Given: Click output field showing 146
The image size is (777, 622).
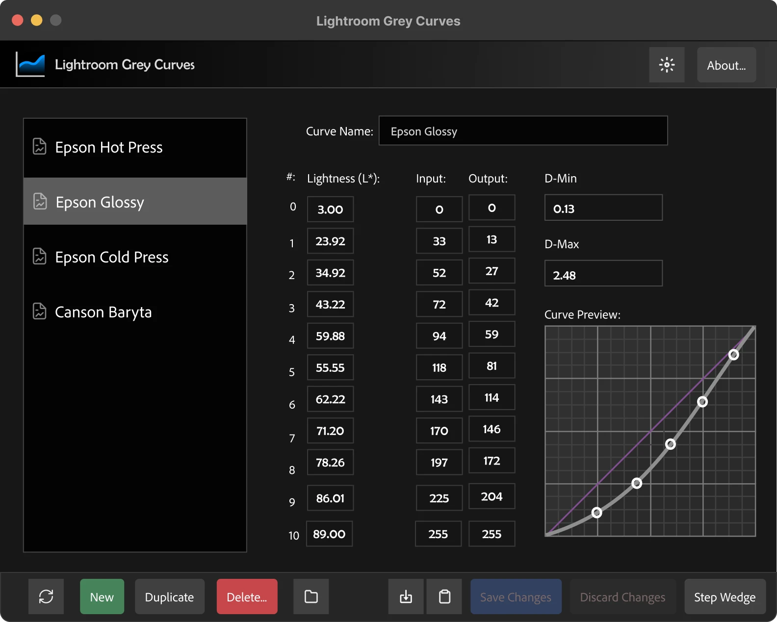Looking at the screenshot, I should click(492, 429).
